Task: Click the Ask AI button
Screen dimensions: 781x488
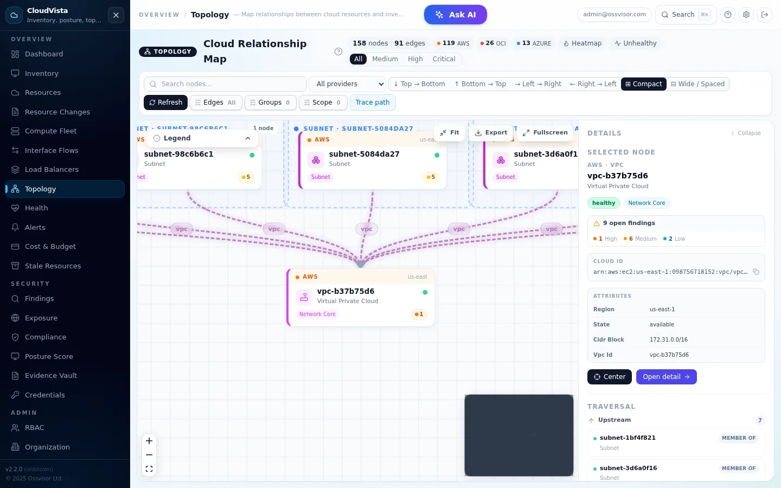Action: [x=456, y=15]
